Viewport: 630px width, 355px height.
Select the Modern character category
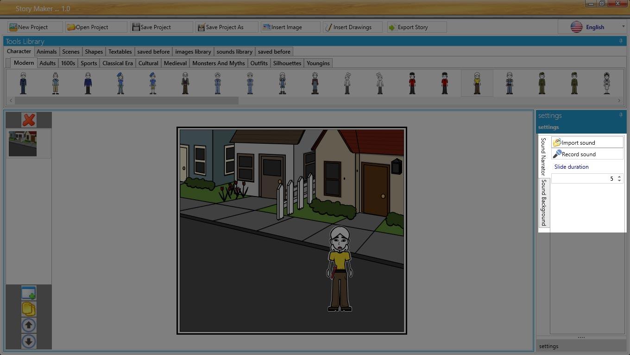click(x=24, y=63)
